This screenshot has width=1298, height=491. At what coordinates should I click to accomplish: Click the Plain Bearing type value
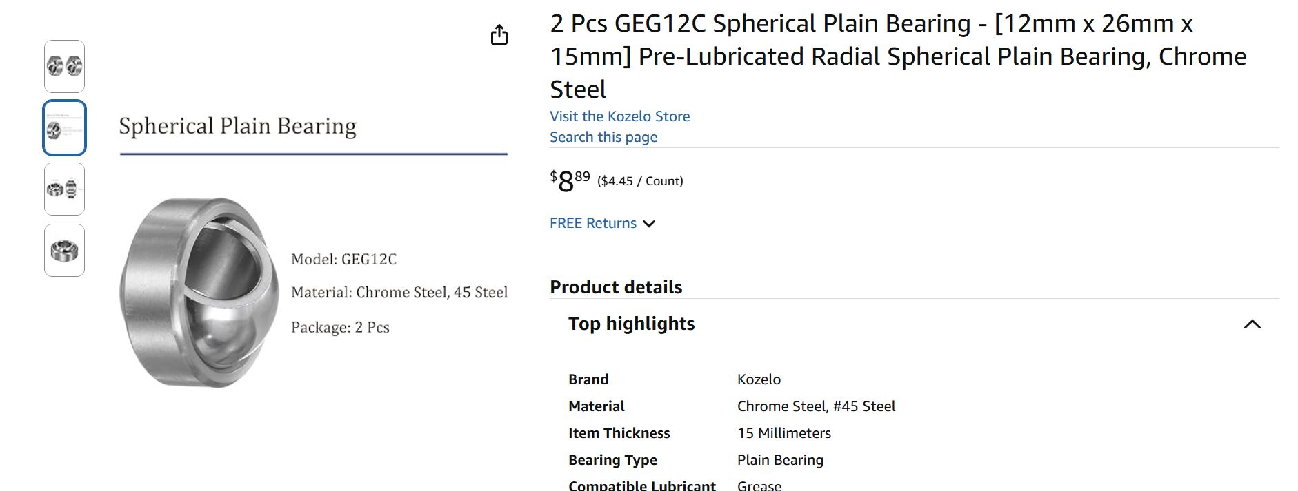coord(780,460)
